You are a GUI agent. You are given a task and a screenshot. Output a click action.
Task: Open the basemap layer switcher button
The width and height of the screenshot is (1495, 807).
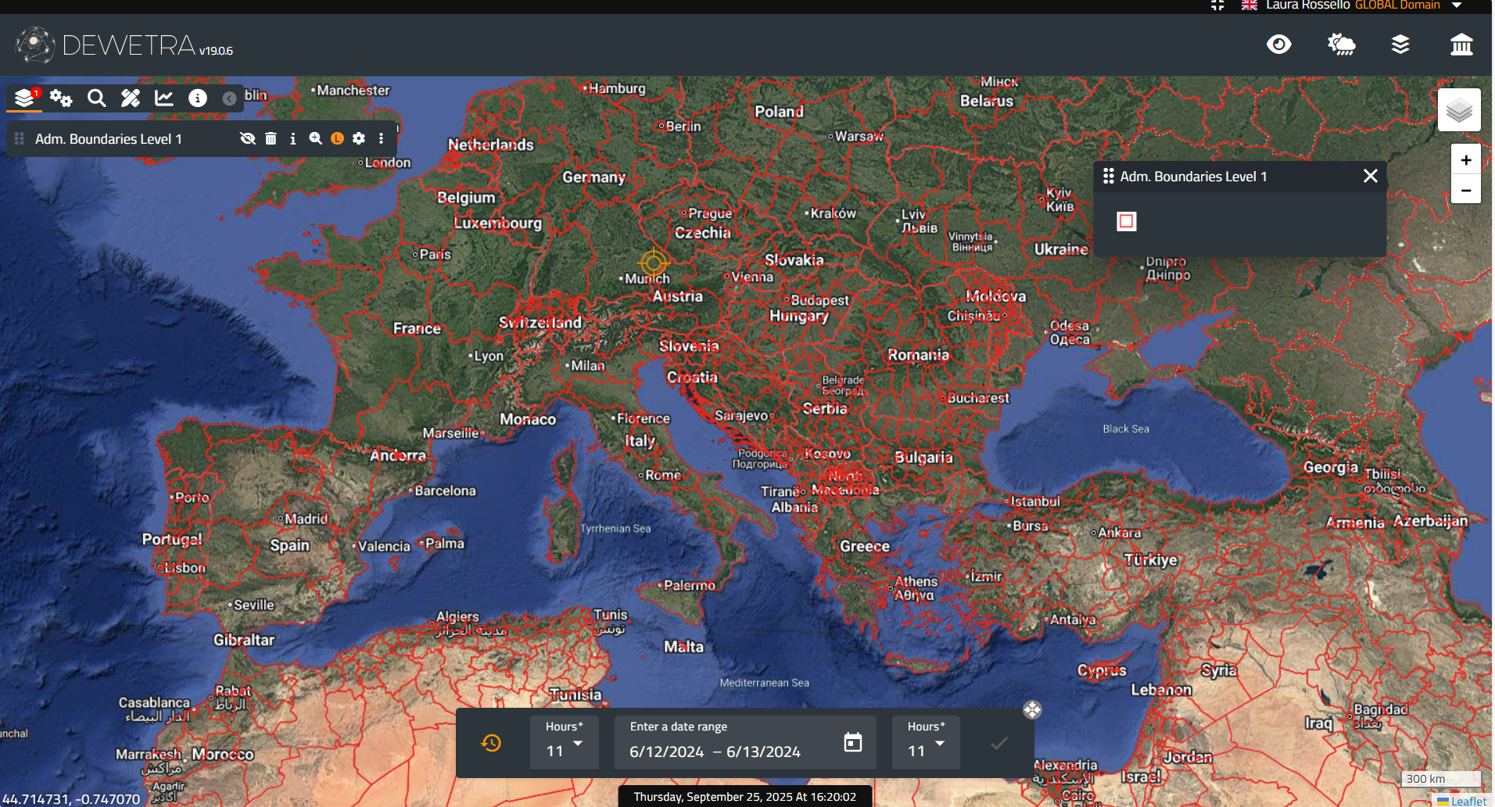[x=1458, y=110]
